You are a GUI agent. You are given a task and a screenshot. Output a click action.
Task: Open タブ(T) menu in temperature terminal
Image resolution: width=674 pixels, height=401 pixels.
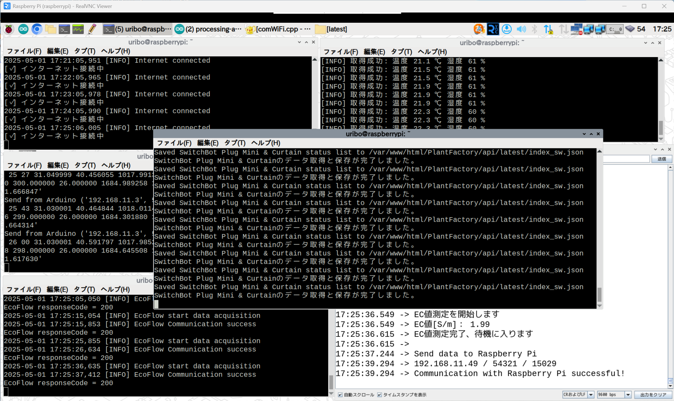(x=402, y=52)
